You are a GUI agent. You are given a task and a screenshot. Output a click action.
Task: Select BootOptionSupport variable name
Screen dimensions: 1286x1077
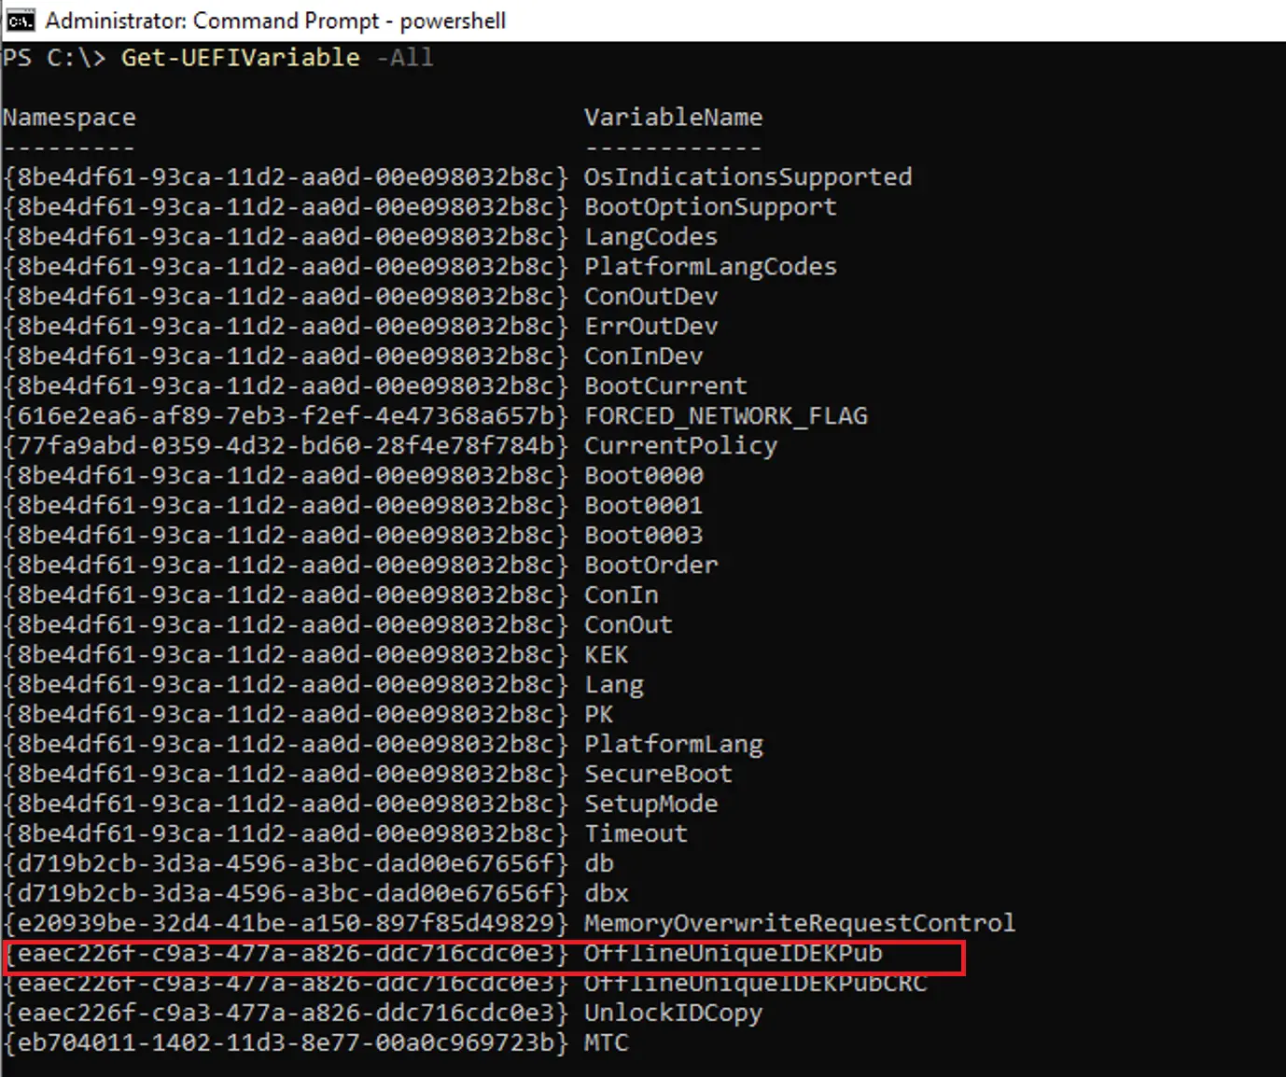point(710,207)
